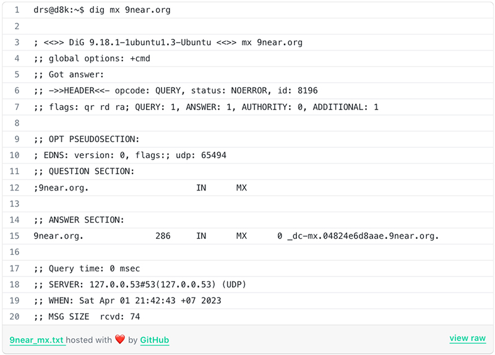Click line number 12 in the gutter
This screenshot has width=495, height=355.
click(x=15, y=187)
